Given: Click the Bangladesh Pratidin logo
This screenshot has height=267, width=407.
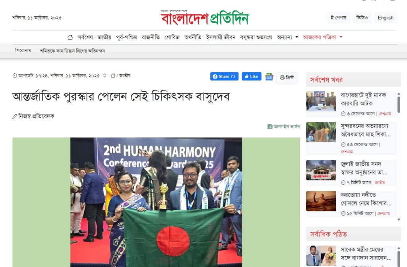Looking at the screenshot, I should click(205, 17).
